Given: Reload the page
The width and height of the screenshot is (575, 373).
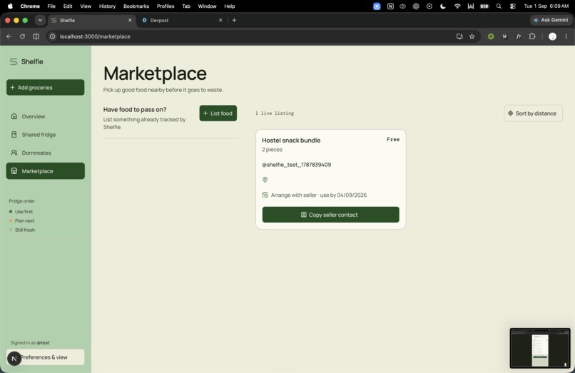Looking at the screenshot, I should [x=22, y=36].
